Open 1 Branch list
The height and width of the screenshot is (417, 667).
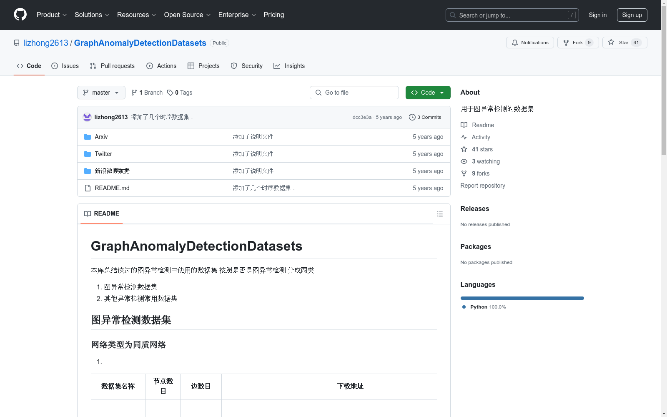[x=147, y=93]
